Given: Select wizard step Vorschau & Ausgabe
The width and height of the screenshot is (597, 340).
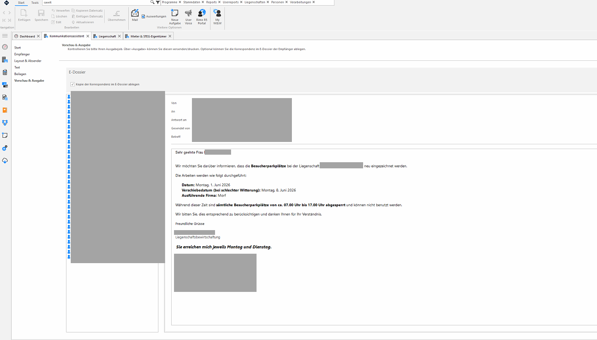Looking at the screenshot, I should pyautogui.click(x=29, y=81).
